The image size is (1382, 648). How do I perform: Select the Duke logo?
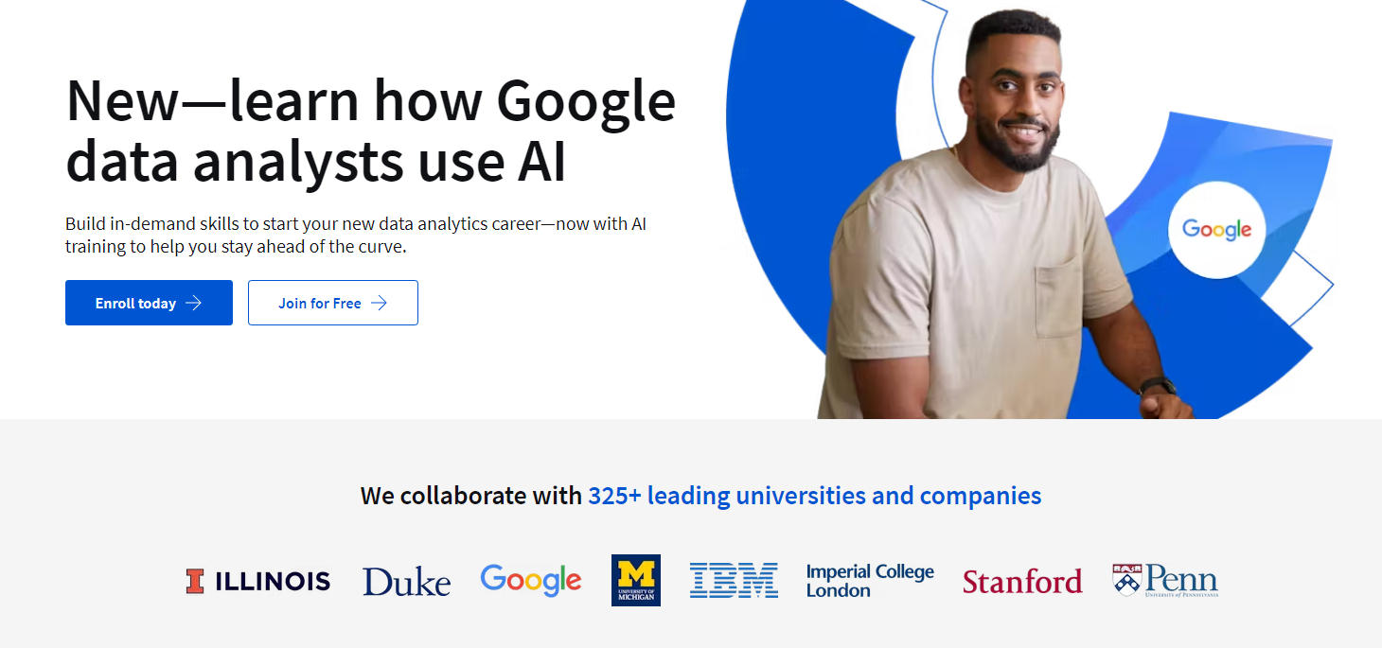click(406, 581)
